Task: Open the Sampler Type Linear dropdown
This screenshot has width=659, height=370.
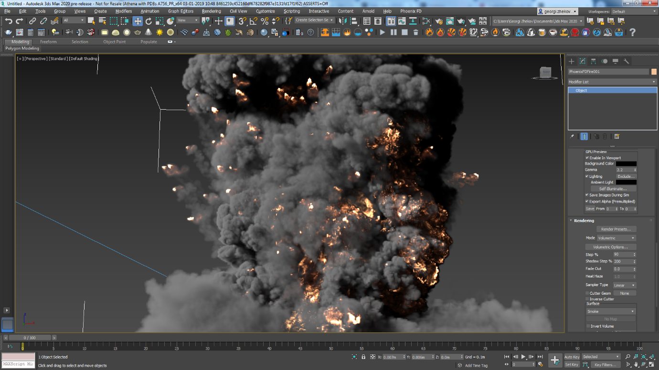Action: point(624,285)
